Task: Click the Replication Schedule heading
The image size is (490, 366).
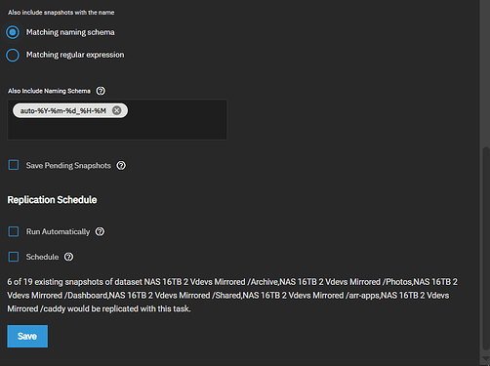Action: point(52,200)
